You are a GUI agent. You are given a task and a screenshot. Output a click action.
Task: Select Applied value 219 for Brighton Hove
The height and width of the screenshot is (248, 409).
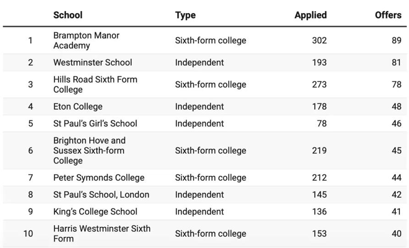pos(319,151)
